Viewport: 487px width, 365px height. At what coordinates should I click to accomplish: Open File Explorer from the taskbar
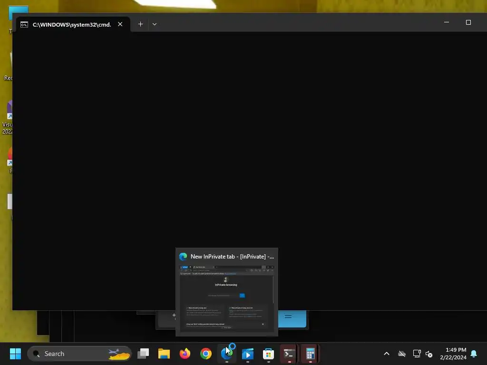coord(164,354)
